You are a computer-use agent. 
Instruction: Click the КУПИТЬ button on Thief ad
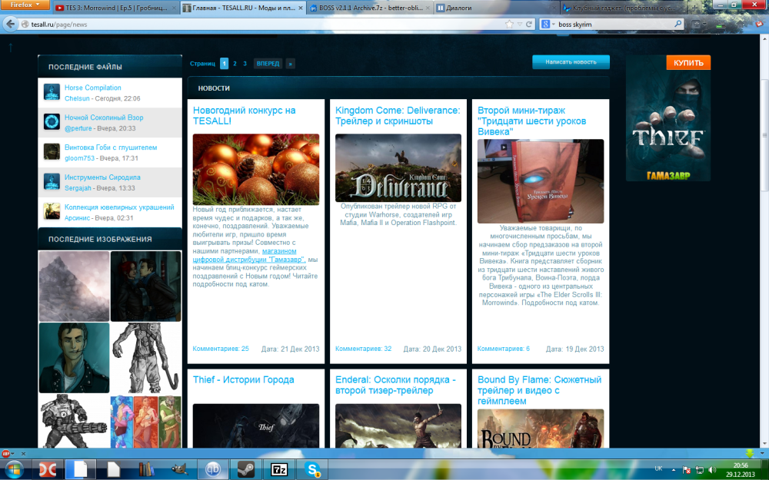coord(688,63)
